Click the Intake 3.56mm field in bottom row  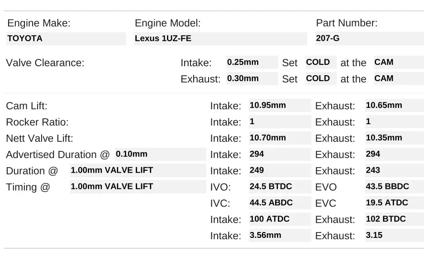click(x=280, y=236)
